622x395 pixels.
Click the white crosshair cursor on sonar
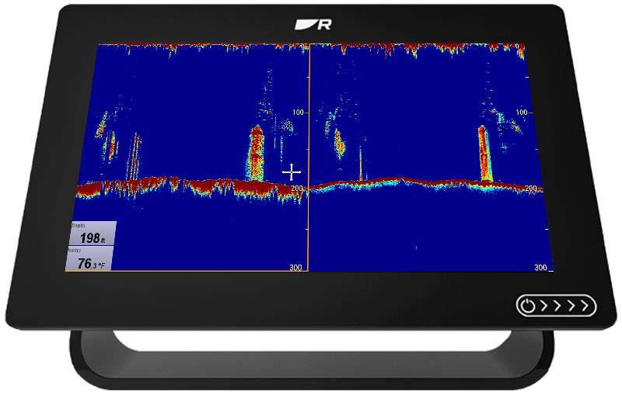point(292,172)
